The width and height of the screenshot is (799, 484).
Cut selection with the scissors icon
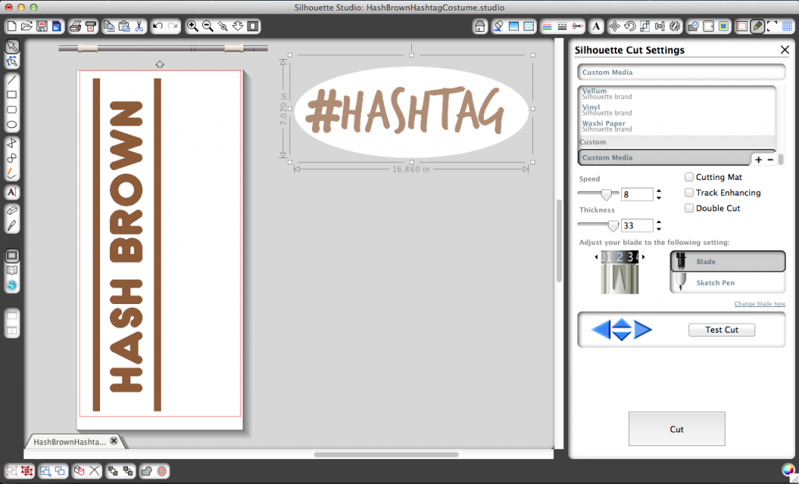[x=139, y=26]
